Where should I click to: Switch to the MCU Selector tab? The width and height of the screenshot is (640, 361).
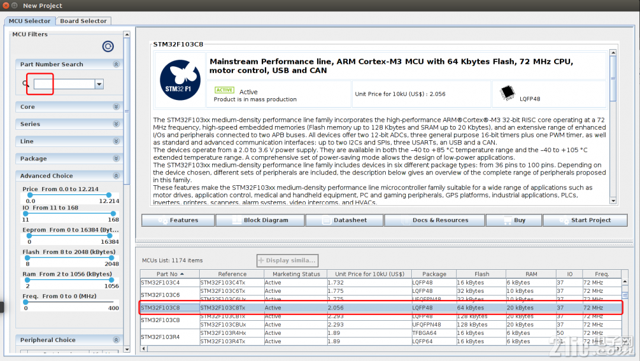click(x=30, y=21)
